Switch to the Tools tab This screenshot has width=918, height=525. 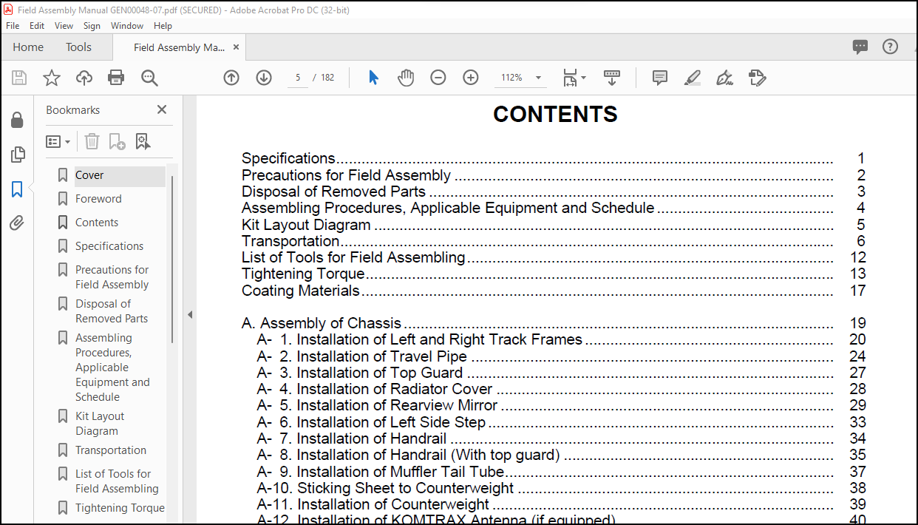[x=78, y=47]
